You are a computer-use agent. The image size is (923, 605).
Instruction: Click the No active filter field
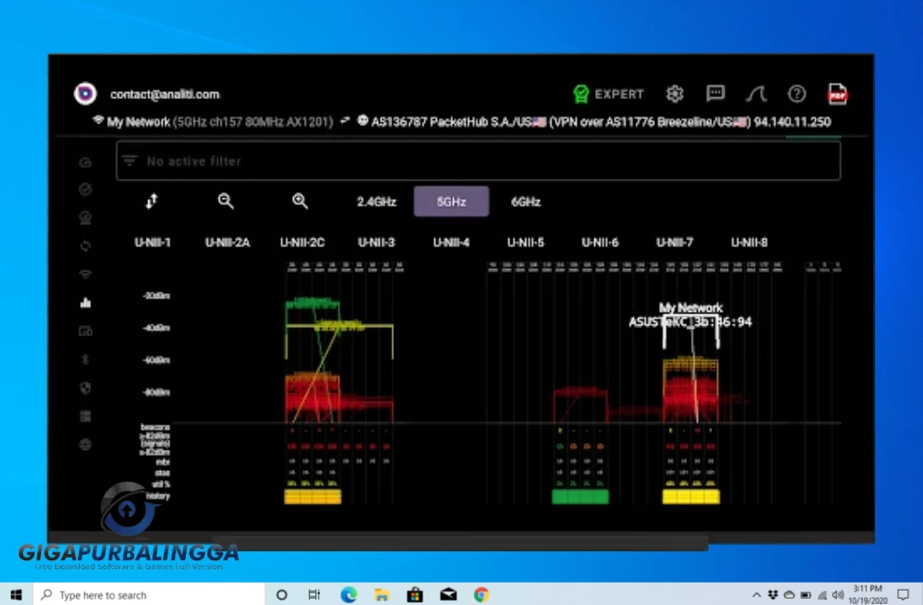coord(478,161)
